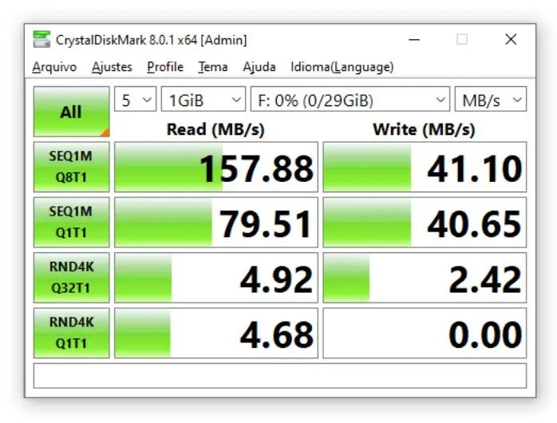This screenshot has width=557, height=423.
Task: Click the 40.65 write result
Action: click(425, 223)
